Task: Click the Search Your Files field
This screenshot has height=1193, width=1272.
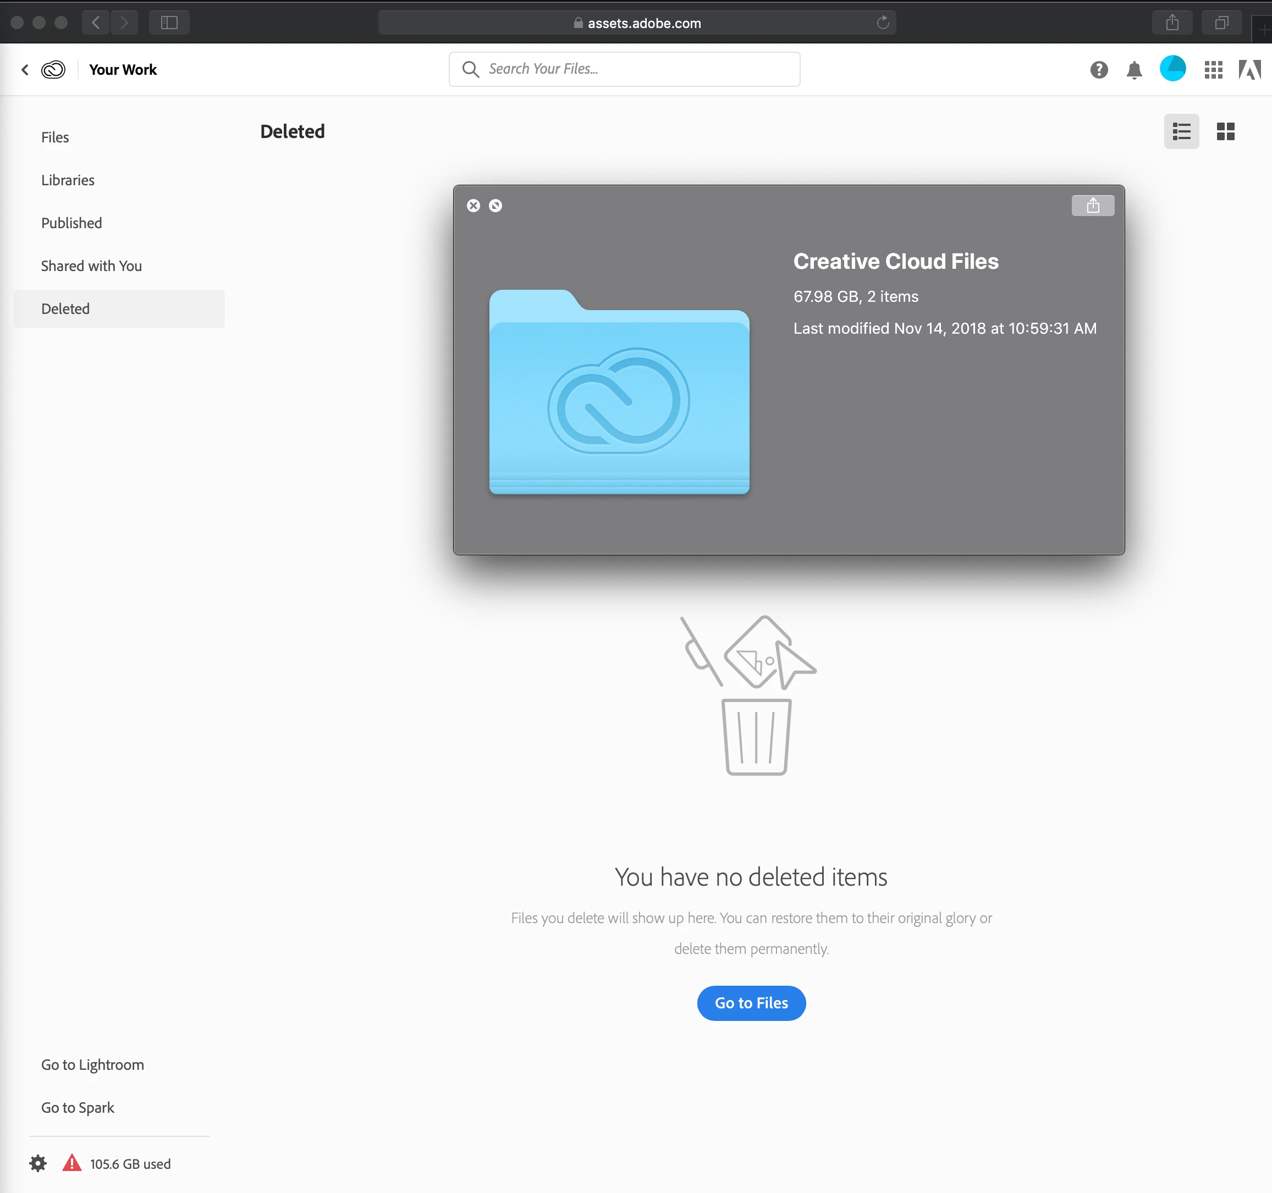Action: [624, 69]
